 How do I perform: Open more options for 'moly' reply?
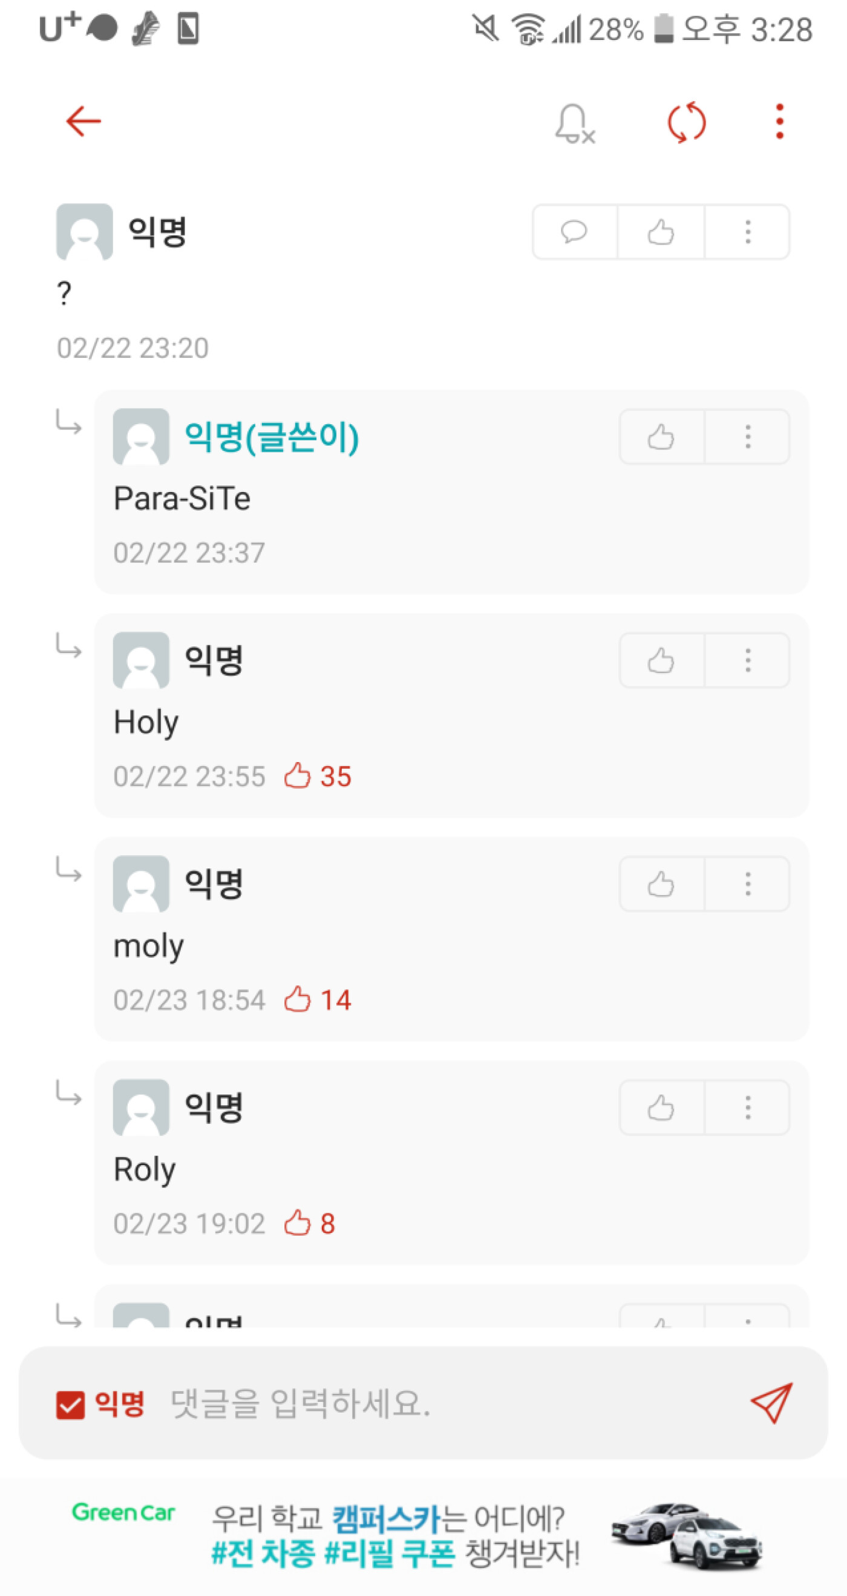(747, 884)
